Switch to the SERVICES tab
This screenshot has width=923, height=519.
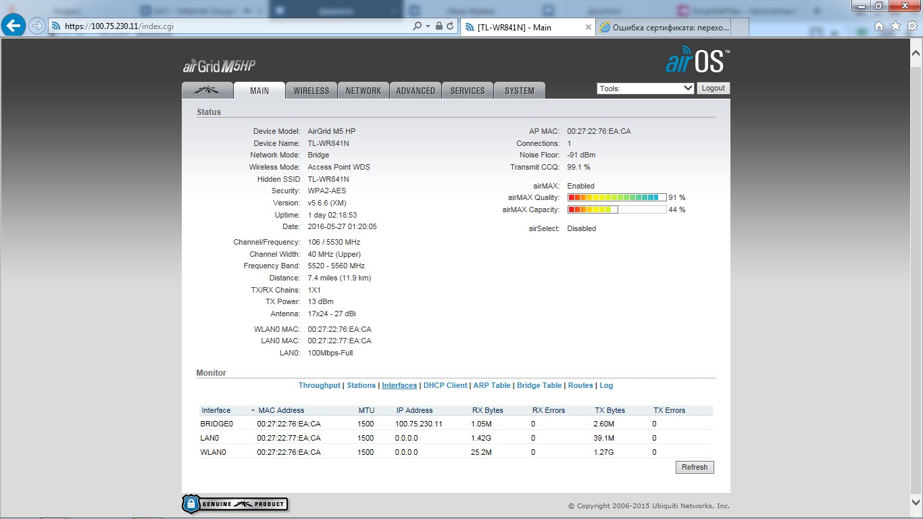coord(468,91)
